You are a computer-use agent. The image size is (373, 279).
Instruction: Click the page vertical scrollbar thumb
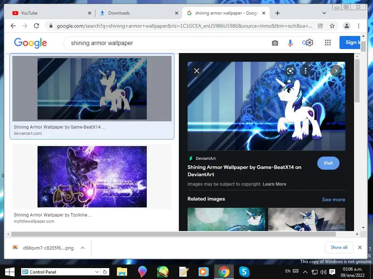(x=363, y=46)
